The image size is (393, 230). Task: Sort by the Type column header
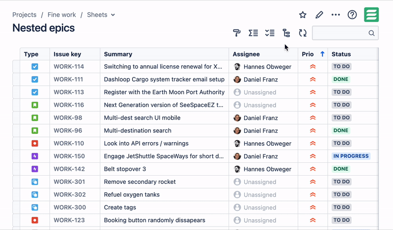coord(31,54)
